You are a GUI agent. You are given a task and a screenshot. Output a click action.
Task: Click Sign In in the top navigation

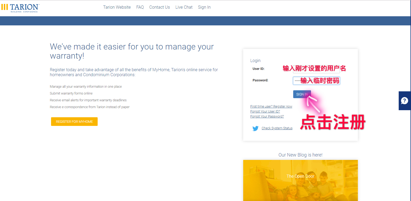[204, 7]
